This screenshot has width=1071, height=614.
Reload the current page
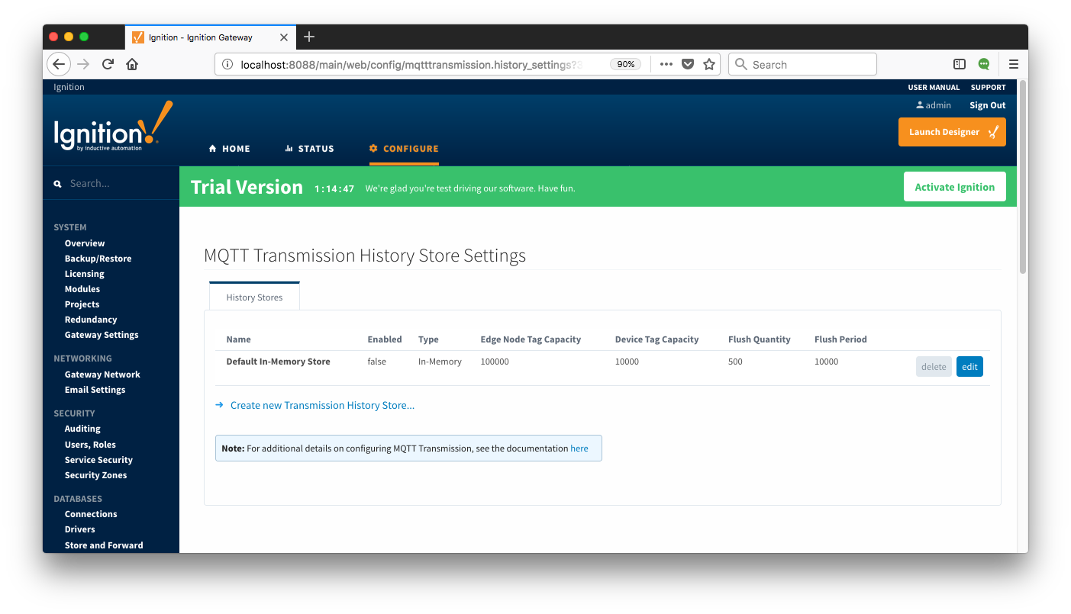click(x=108, y=64)
